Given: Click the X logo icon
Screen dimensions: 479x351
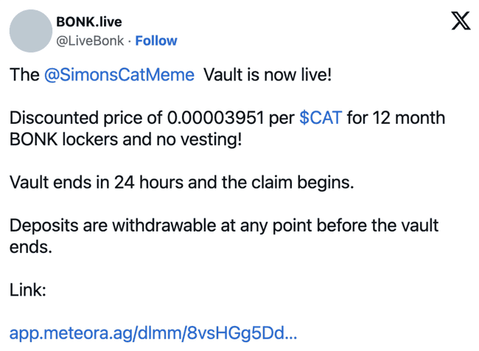Looking at the screenshot, I should (x=461, y=21).
